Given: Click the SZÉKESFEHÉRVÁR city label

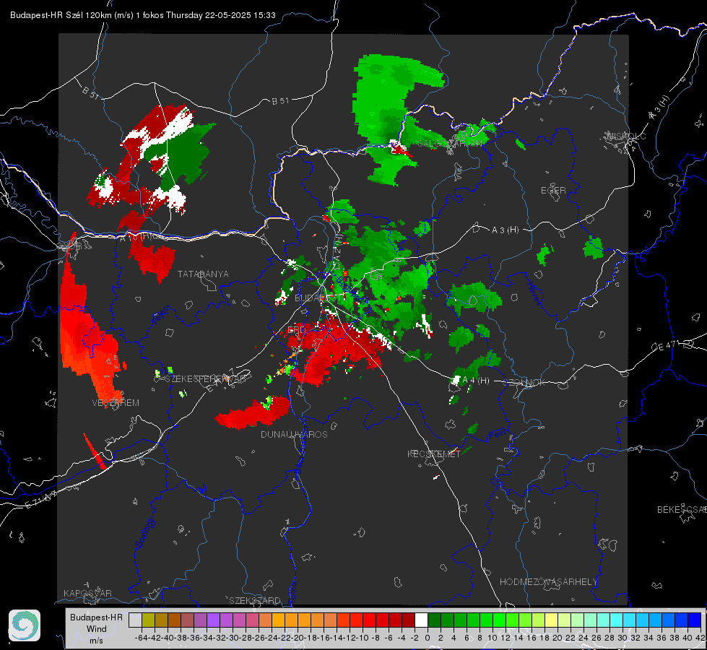Looking at the screenshot, I should [205, 379].
